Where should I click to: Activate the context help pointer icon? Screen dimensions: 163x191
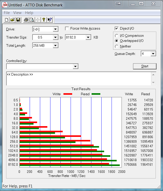(x=50, y=20)
